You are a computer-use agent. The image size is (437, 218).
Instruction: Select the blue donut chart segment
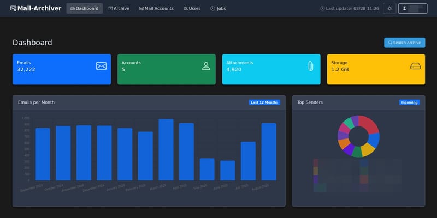pyautogui.click(x=374, y=140)
